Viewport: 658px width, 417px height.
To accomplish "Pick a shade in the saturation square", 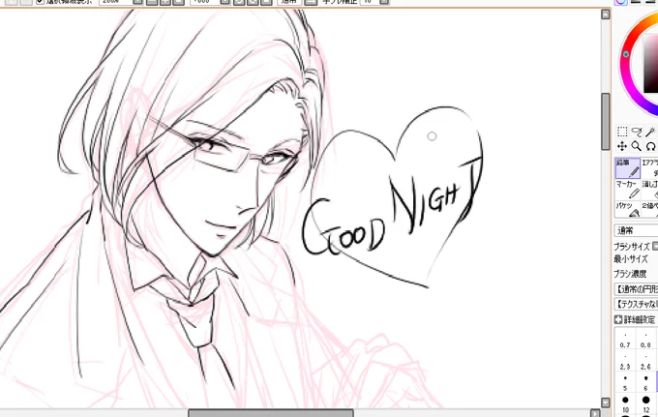I will click(651, 63).
